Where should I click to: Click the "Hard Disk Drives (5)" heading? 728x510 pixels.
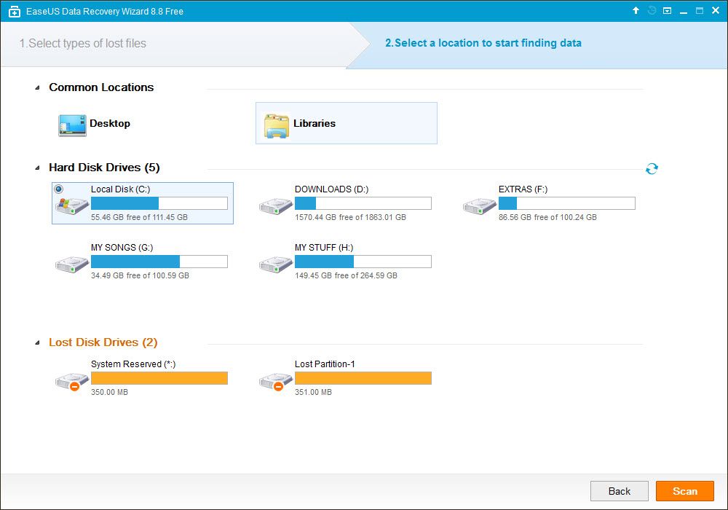pyautogui.click(x=104, y=168)
